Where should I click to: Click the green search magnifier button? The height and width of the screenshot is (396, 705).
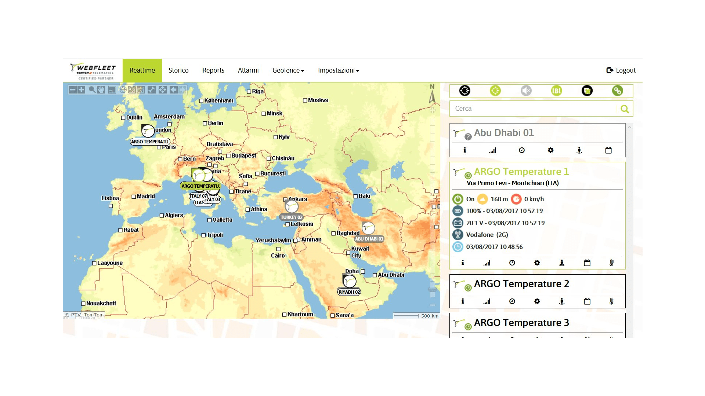coord(625,109)
